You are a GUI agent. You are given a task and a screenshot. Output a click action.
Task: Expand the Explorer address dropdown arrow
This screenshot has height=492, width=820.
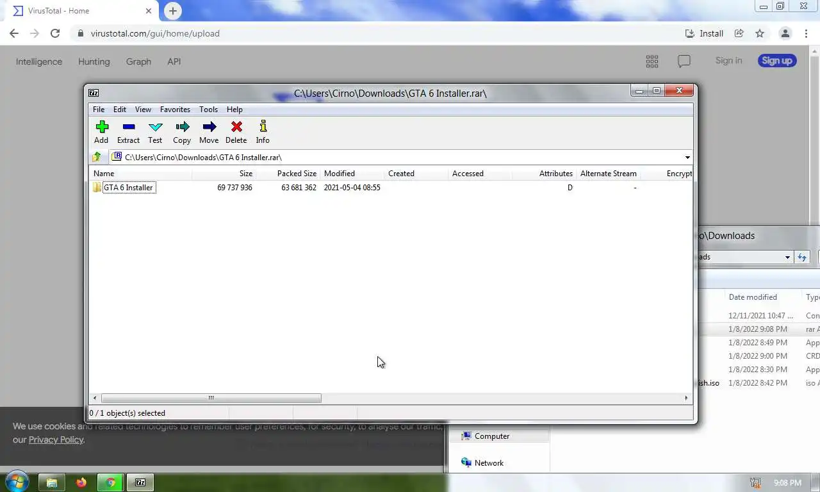(787, 257)
